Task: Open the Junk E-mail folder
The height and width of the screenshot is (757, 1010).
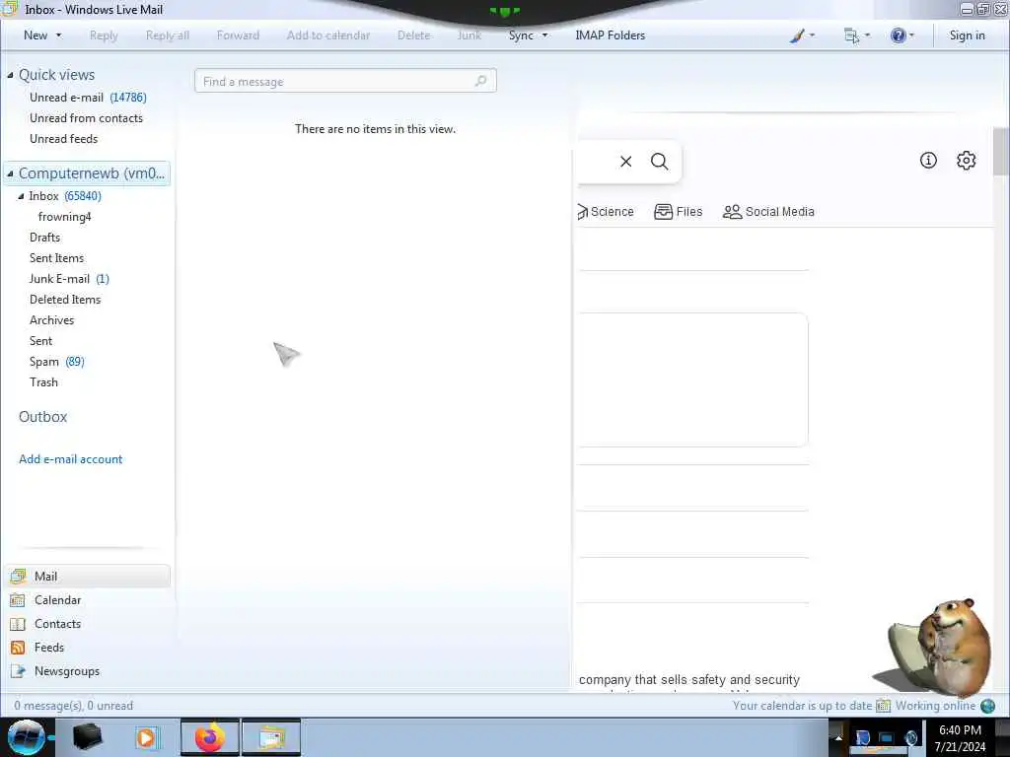Action: pos(69,278)
